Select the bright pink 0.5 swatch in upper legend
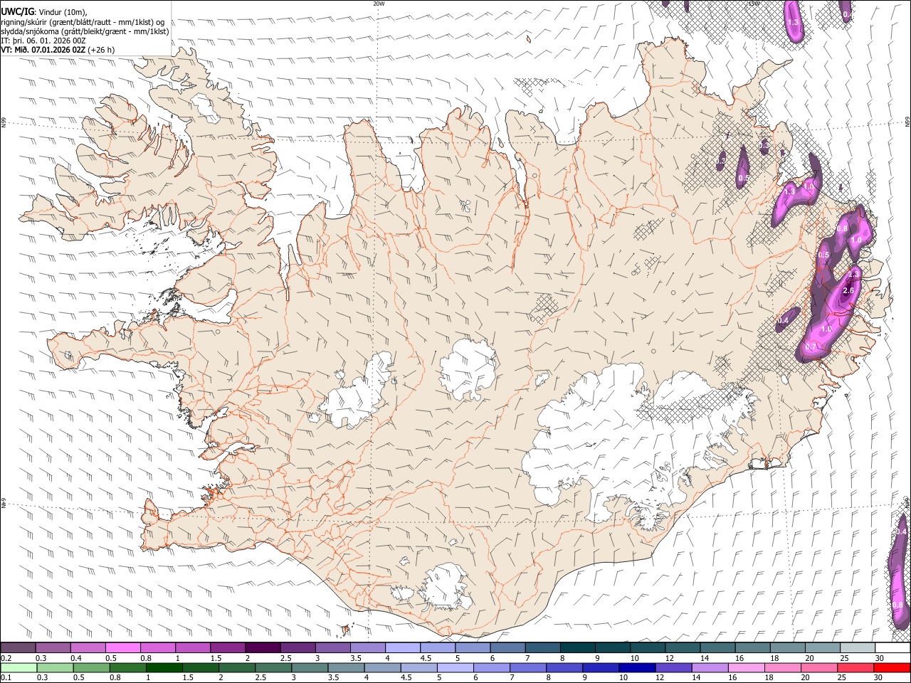The height and width of the screenshot is (683, 911). [123, 647]
